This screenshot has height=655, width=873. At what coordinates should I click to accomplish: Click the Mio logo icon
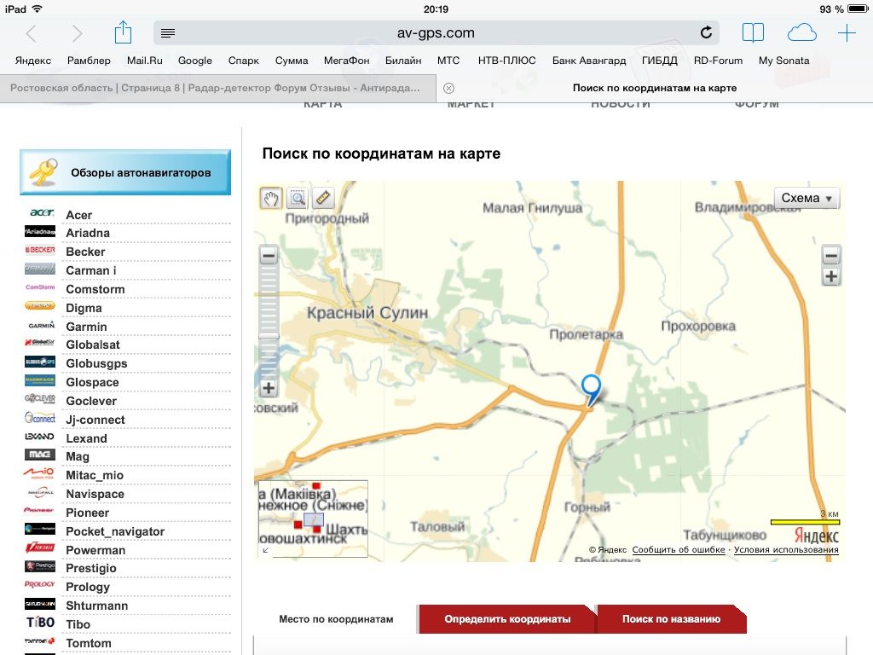pos(39,473)
